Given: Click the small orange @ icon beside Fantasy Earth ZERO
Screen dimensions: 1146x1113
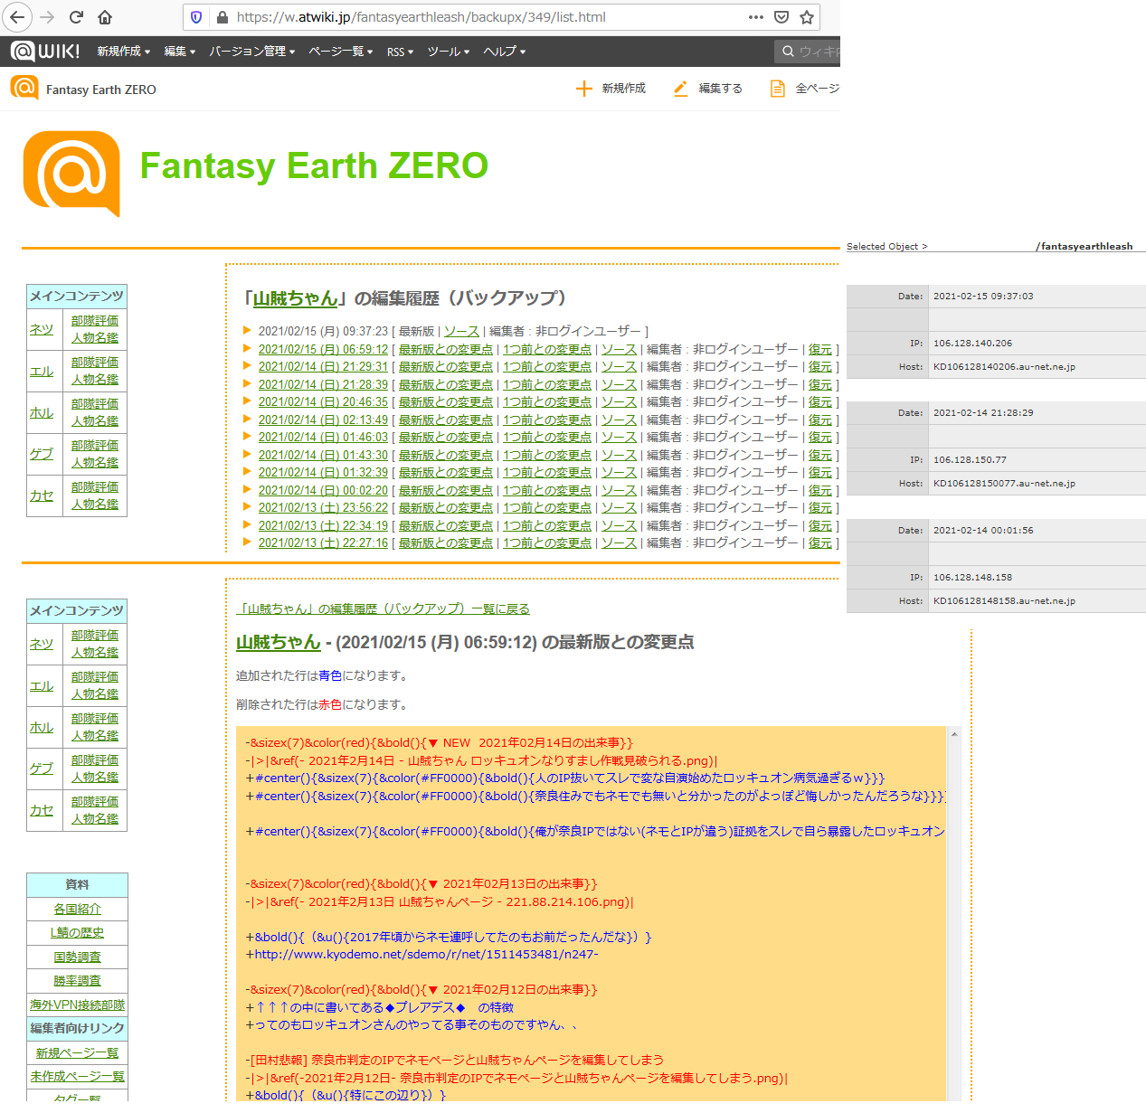Looking at the screenshot, I should coord(24,88).
